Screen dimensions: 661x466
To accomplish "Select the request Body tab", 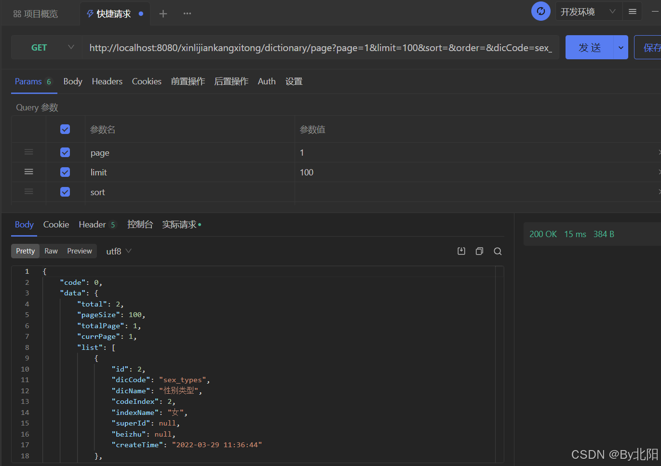I will coord(73,81).
